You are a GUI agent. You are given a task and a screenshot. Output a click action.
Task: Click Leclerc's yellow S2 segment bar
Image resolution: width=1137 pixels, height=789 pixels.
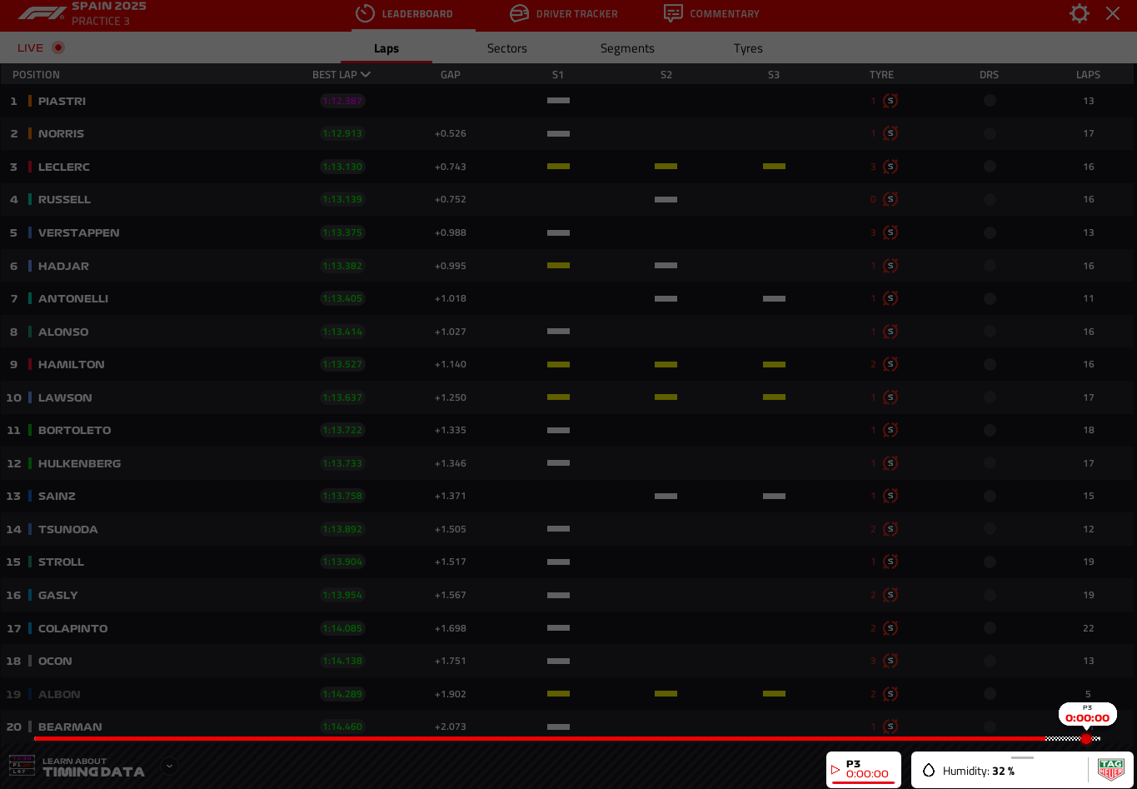(x=666, y=167)
